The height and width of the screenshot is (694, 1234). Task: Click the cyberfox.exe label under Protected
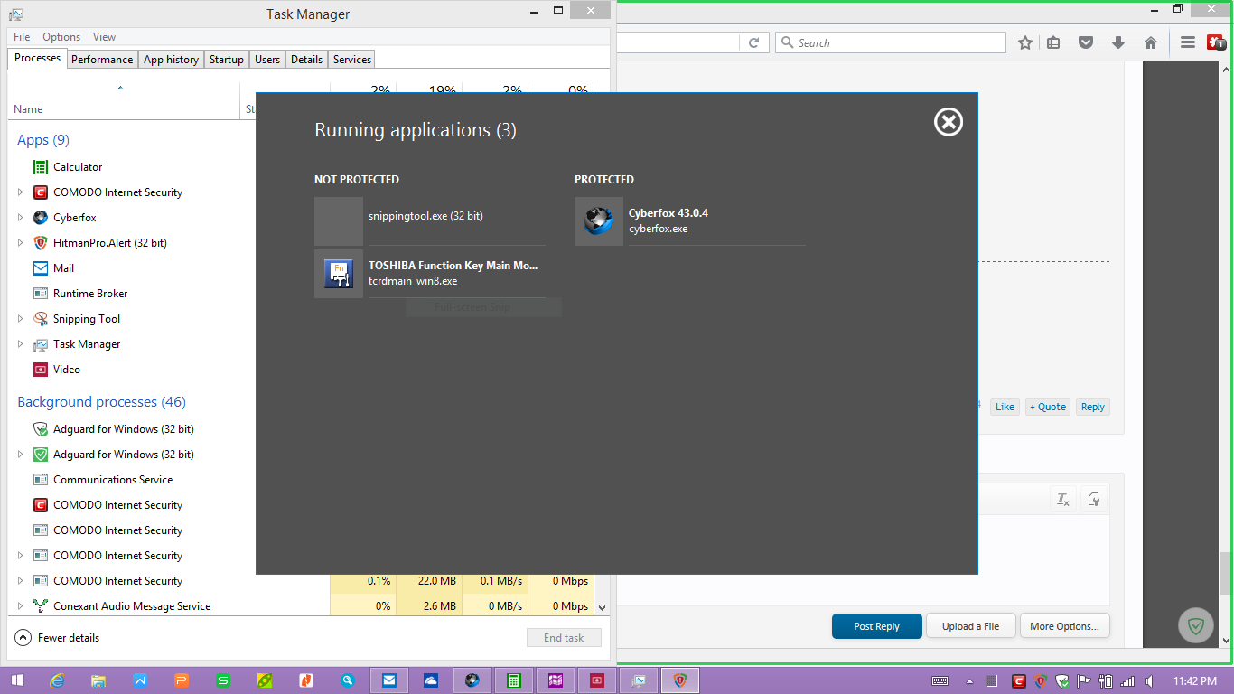[x=659, y=229]
